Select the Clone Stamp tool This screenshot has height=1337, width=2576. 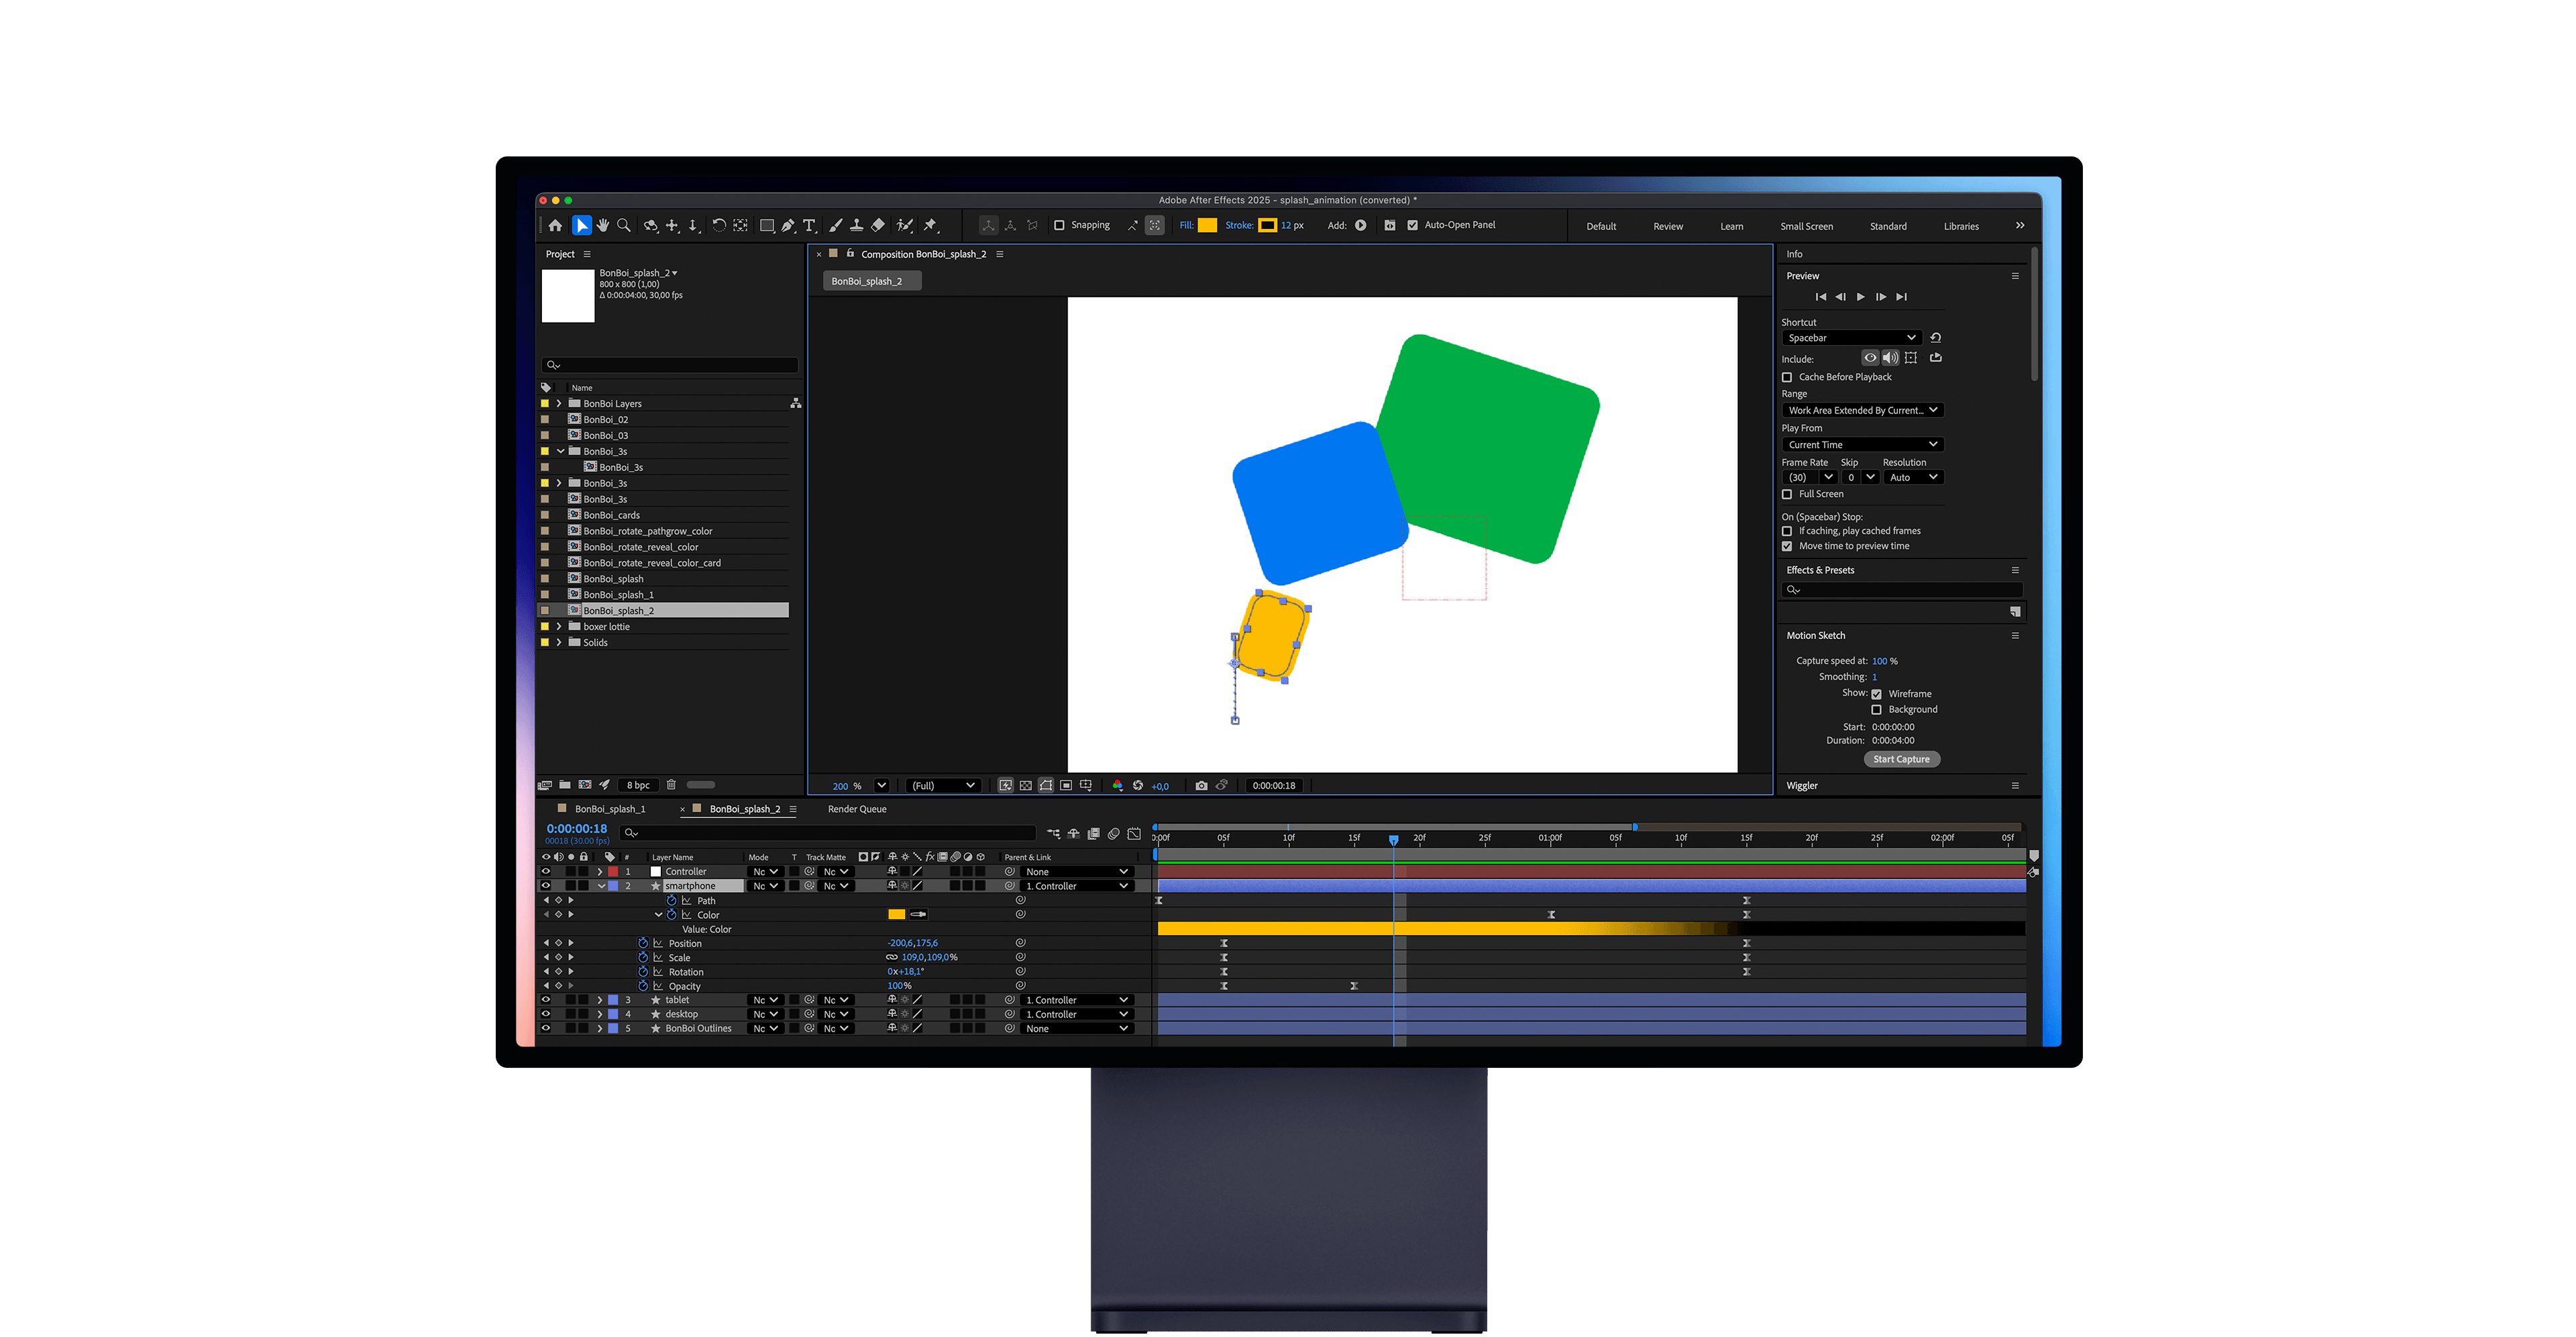(857, 226)
